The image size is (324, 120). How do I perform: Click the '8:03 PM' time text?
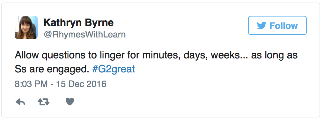coord(31,84)
